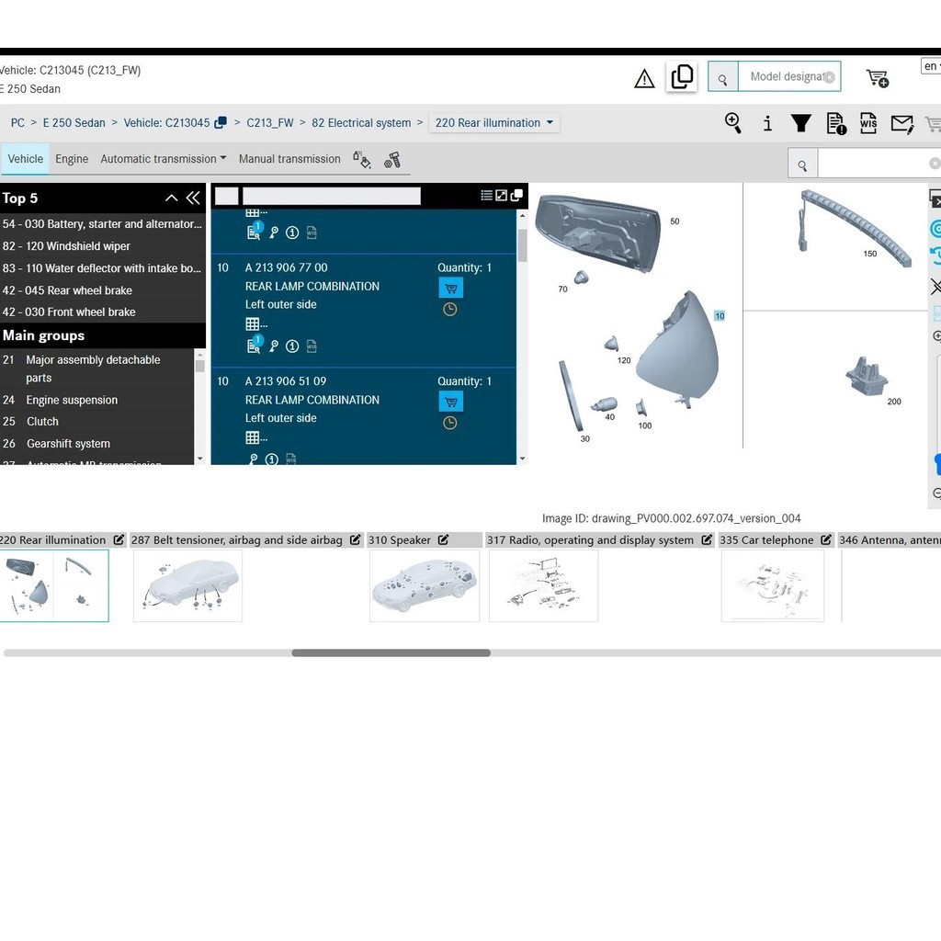Screen dimensions: 941x941
Task: Open 42 - 030 Front wheel brake
Action: [x=102, y=312]
